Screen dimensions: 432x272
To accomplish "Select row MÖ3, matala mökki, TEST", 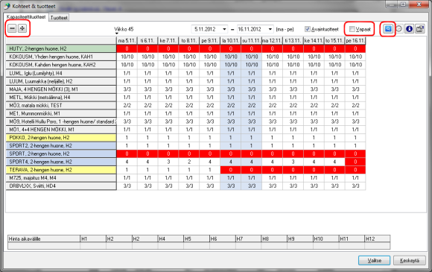I will [61, 105].
